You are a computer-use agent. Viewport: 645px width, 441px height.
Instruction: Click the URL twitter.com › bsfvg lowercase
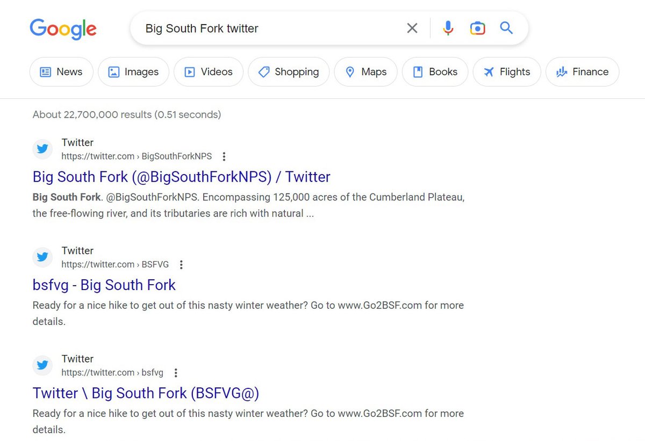point(112,372)
